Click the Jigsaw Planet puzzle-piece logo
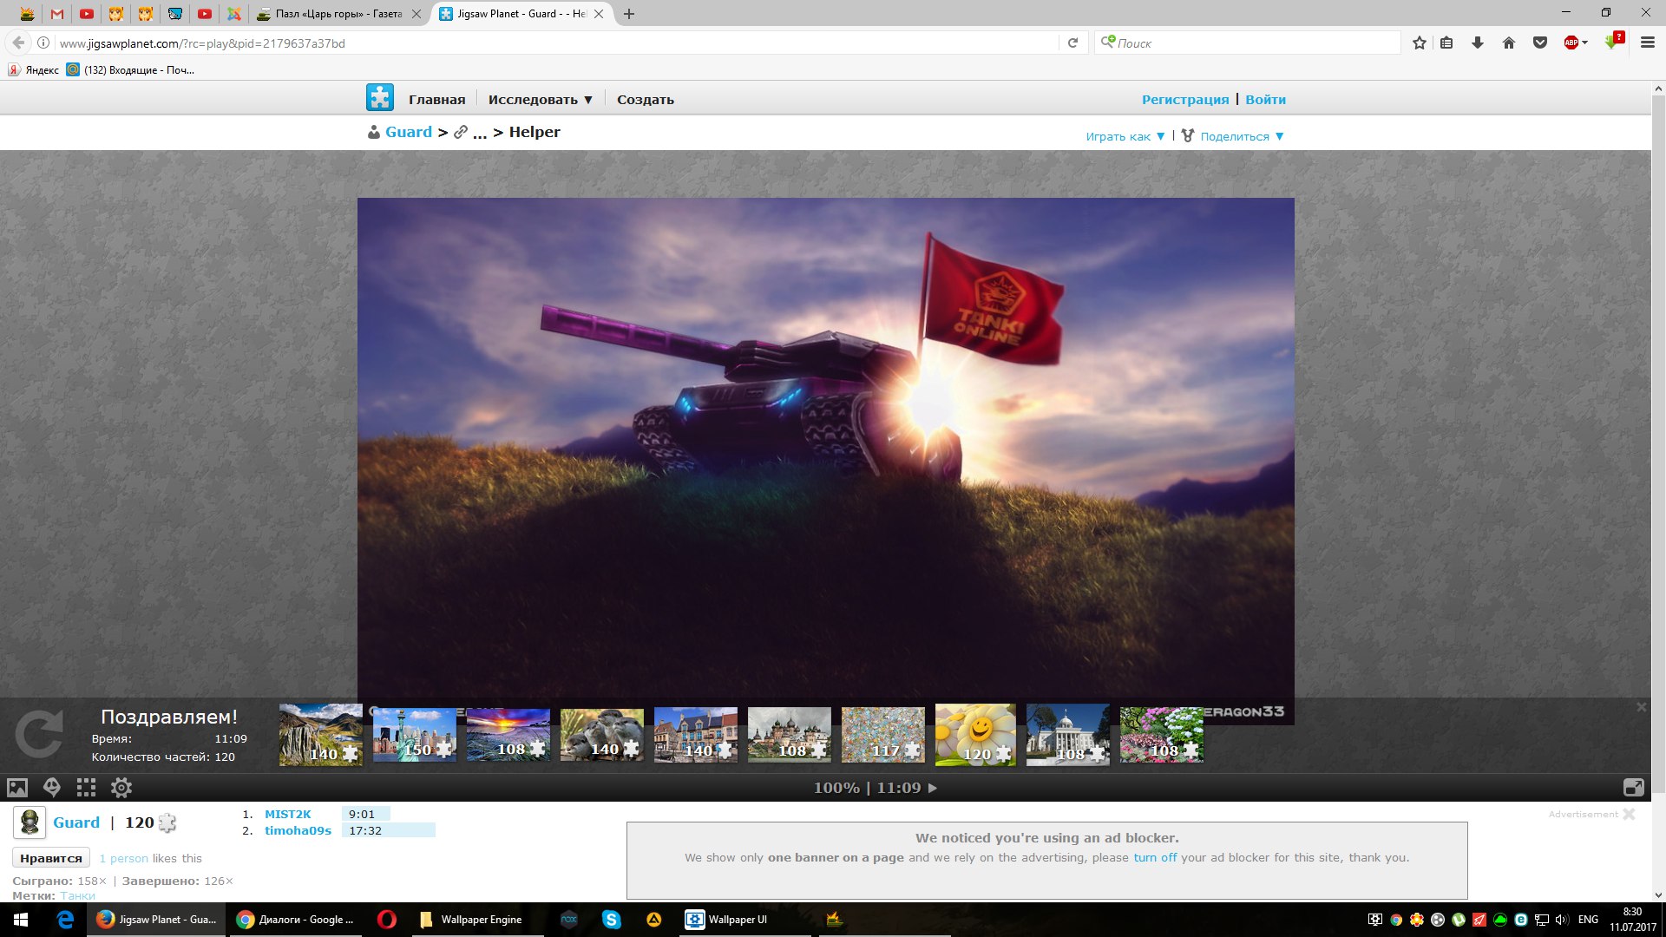This screenshot has width=1666, height=937. pos(380,98)
